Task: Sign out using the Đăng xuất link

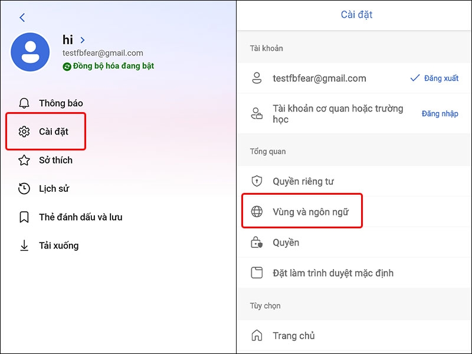Action: tap(440, 77)
